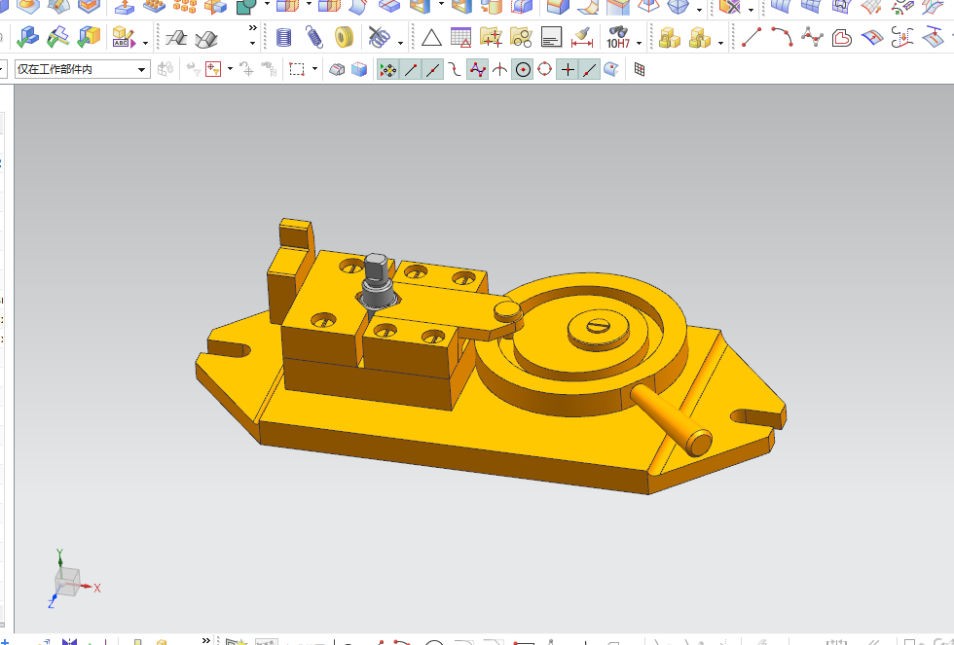Viewport: 954px width, 645px height.
Task: Open the yellow disc spring tool
Action: 345,38
